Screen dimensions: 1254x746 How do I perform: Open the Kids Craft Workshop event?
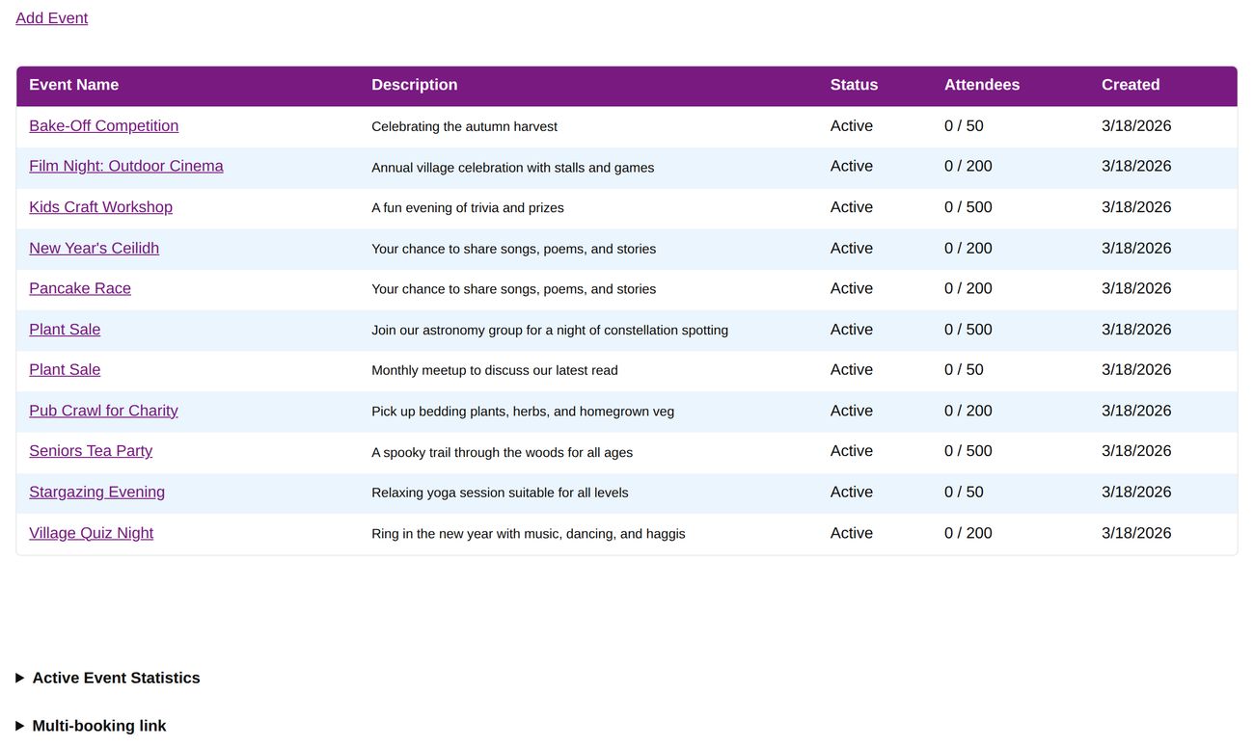point(100,206)
